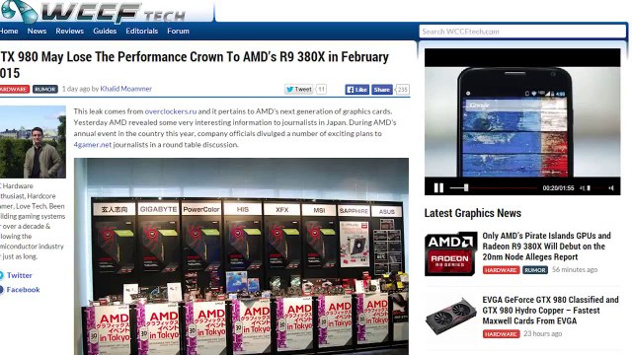
Task: Seek using the video progress bar
Action: [494, 188]
